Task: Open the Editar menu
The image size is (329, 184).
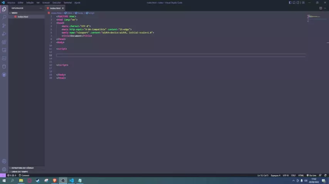Action: tap(20, 3)
